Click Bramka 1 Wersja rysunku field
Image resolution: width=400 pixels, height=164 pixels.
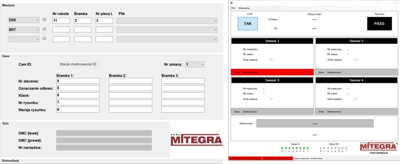click(78, 109)
